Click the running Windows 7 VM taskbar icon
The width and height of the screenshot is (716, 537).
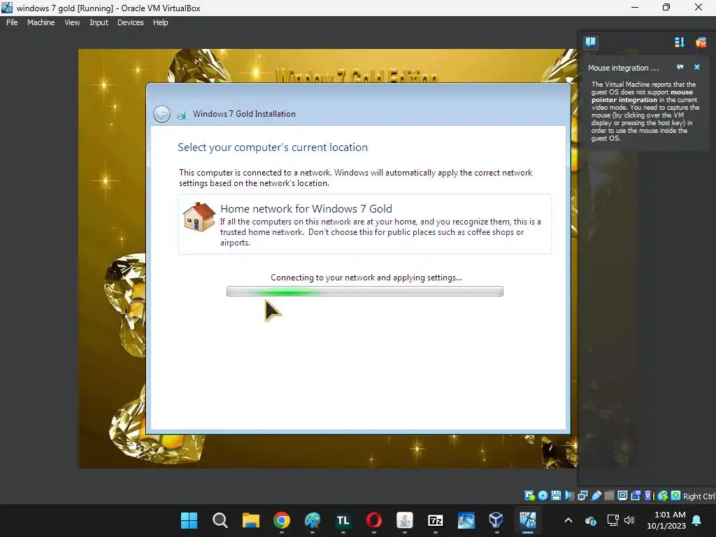point(527,520)
